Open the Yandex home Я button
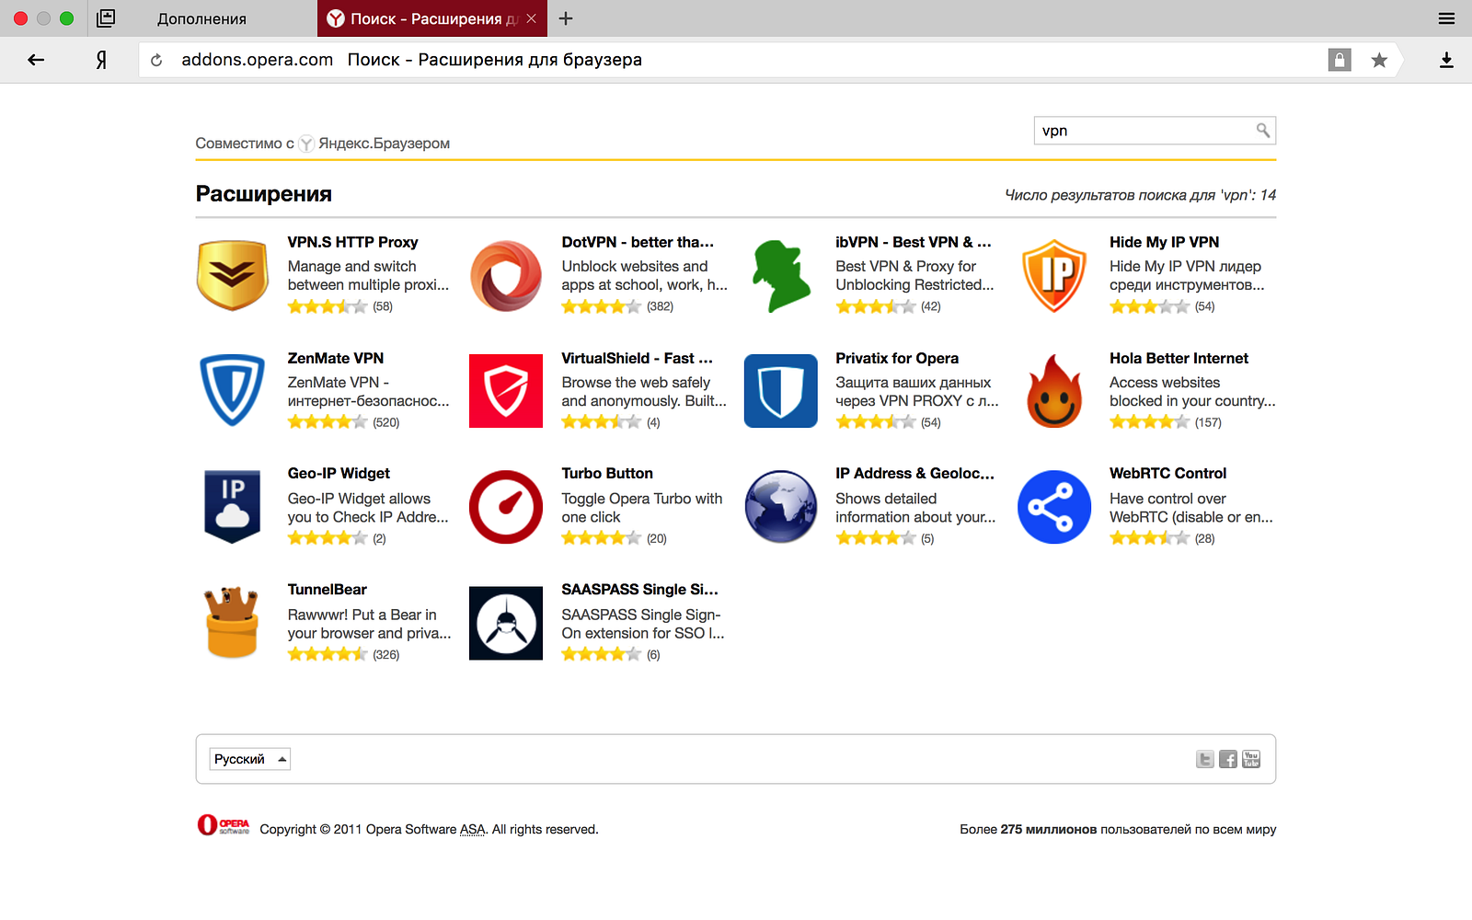 tap(101, 60)
